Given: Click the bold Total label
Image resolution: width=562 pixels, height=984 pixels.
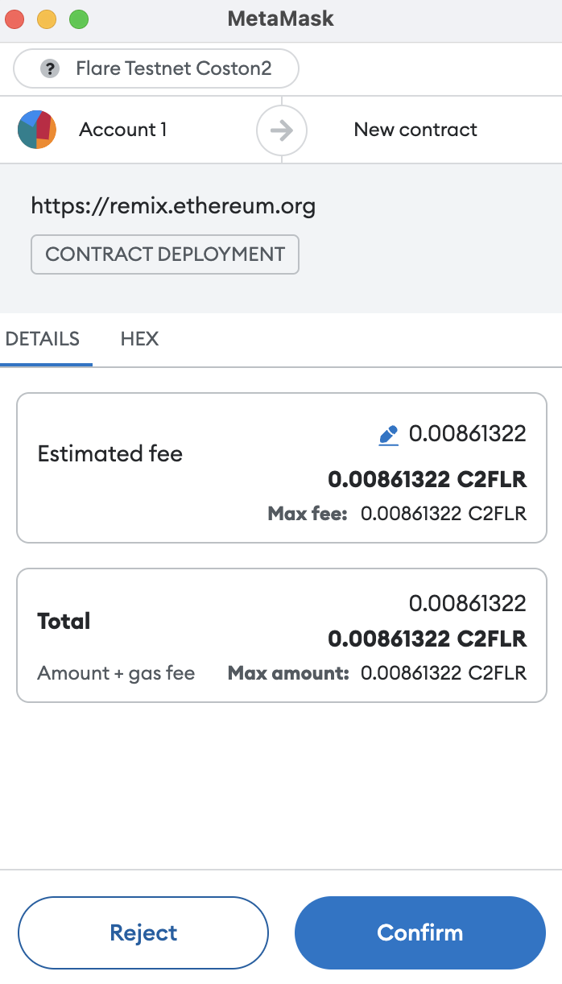Looking at the screenshot, I should [64, 621].
